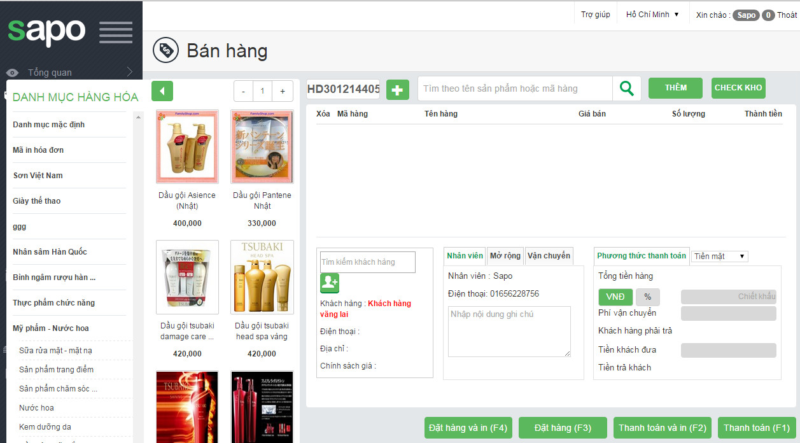
Task: Collapse product panel with green arrow
Action: pyautogui.click(x=162, y=91)
